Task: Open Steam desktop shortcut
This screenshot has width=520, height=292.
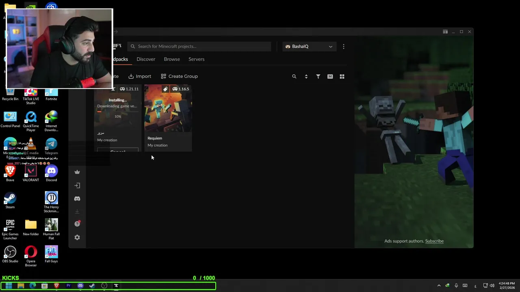Action: (x=10, y=201)
